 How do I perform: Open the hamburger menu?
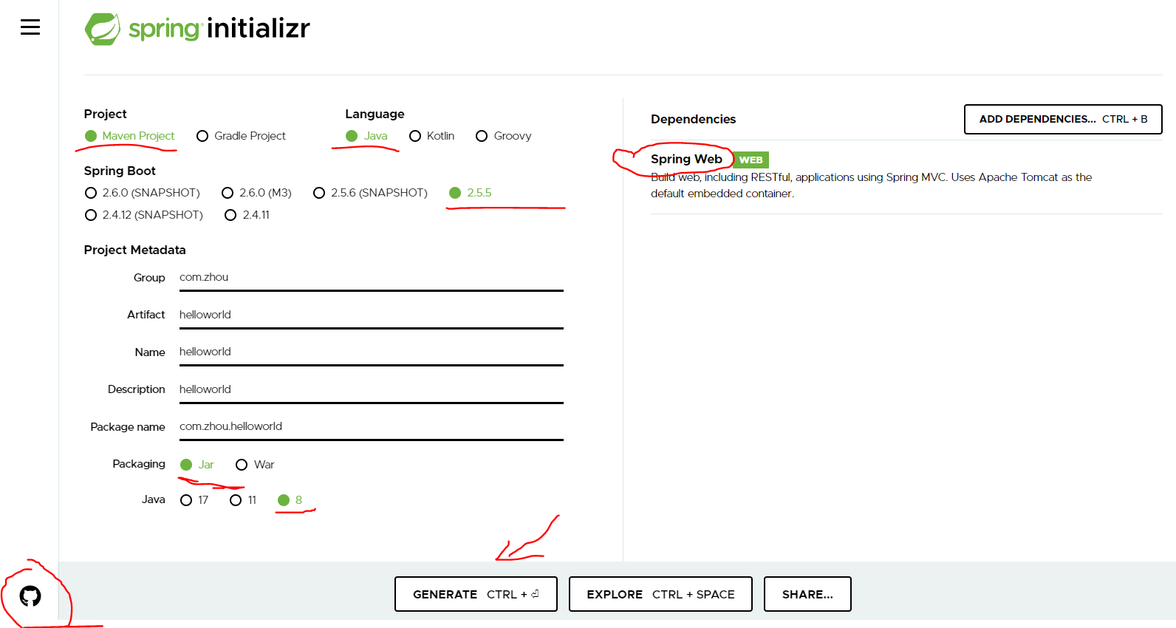[30, 27]
